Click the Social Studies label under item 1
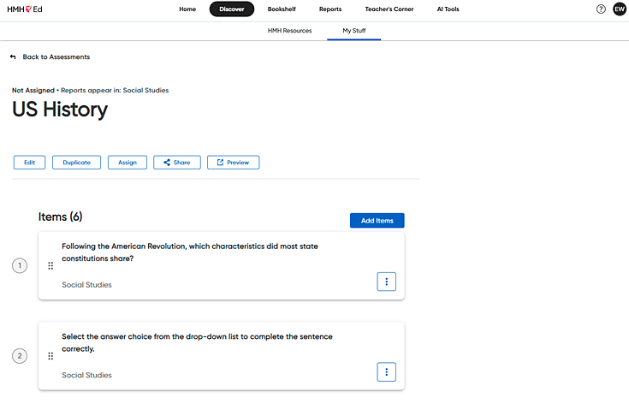The image size is (629, 404). pyautogui.click(x=86, y=285)
